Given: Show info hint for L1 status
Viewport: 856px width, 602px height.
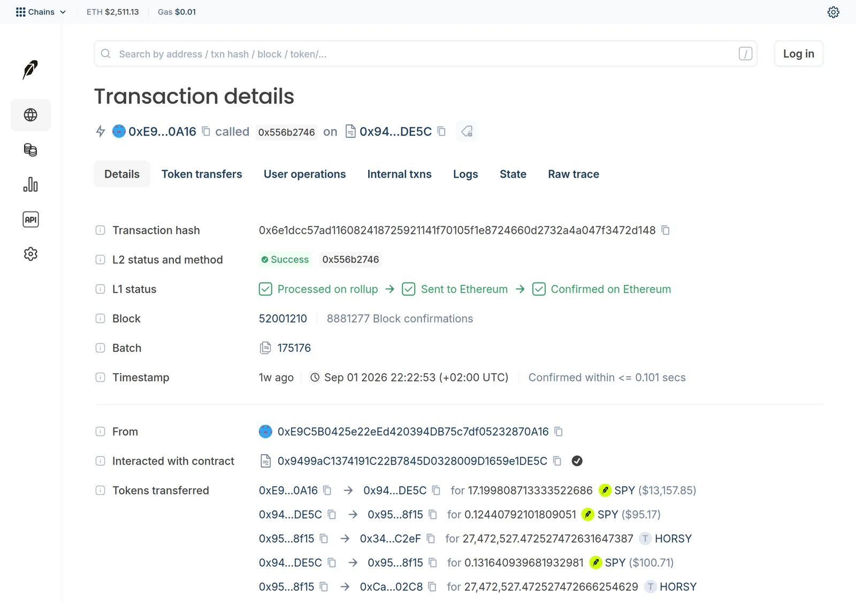Looking at the screenshot, I should coord(100,289).
